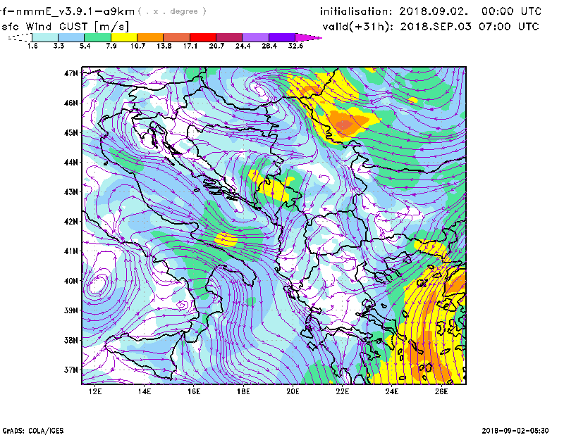The width and height of the screenshot is (564, 435).
Task: Pick the bright red legend swatch above 17.1
Action: [203, 37]
